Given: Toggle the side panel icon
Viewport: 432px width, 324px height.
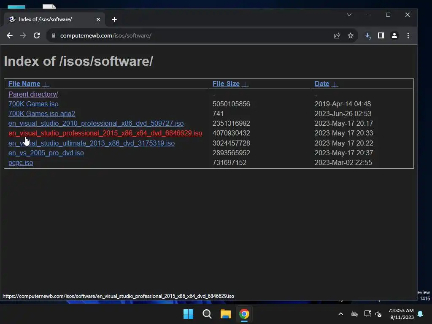Looking at the screenshot, I should (x=381, y=35).
